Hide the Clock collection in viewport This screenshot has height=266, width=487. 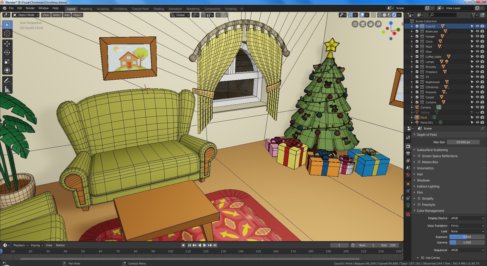coord(477,42)
